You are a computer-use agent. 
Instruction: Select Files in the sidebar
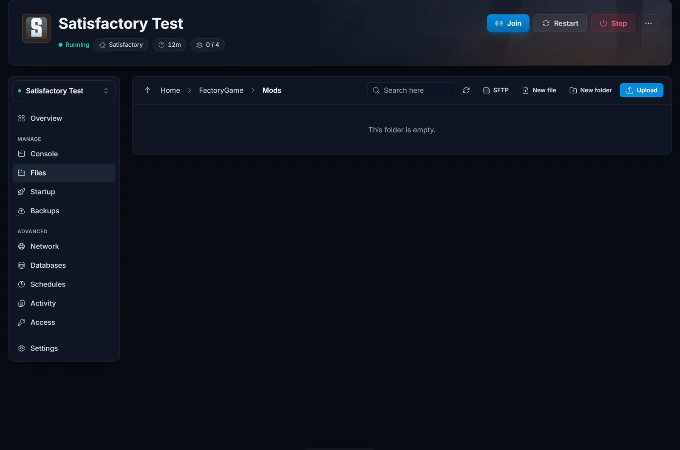point(64,173)
